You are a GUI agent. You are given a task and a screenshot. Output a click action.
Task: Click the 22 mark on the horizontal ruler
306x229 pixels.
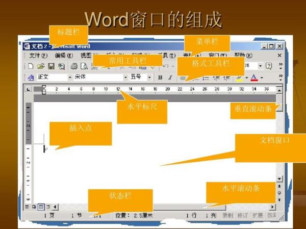tap(180, 89)
